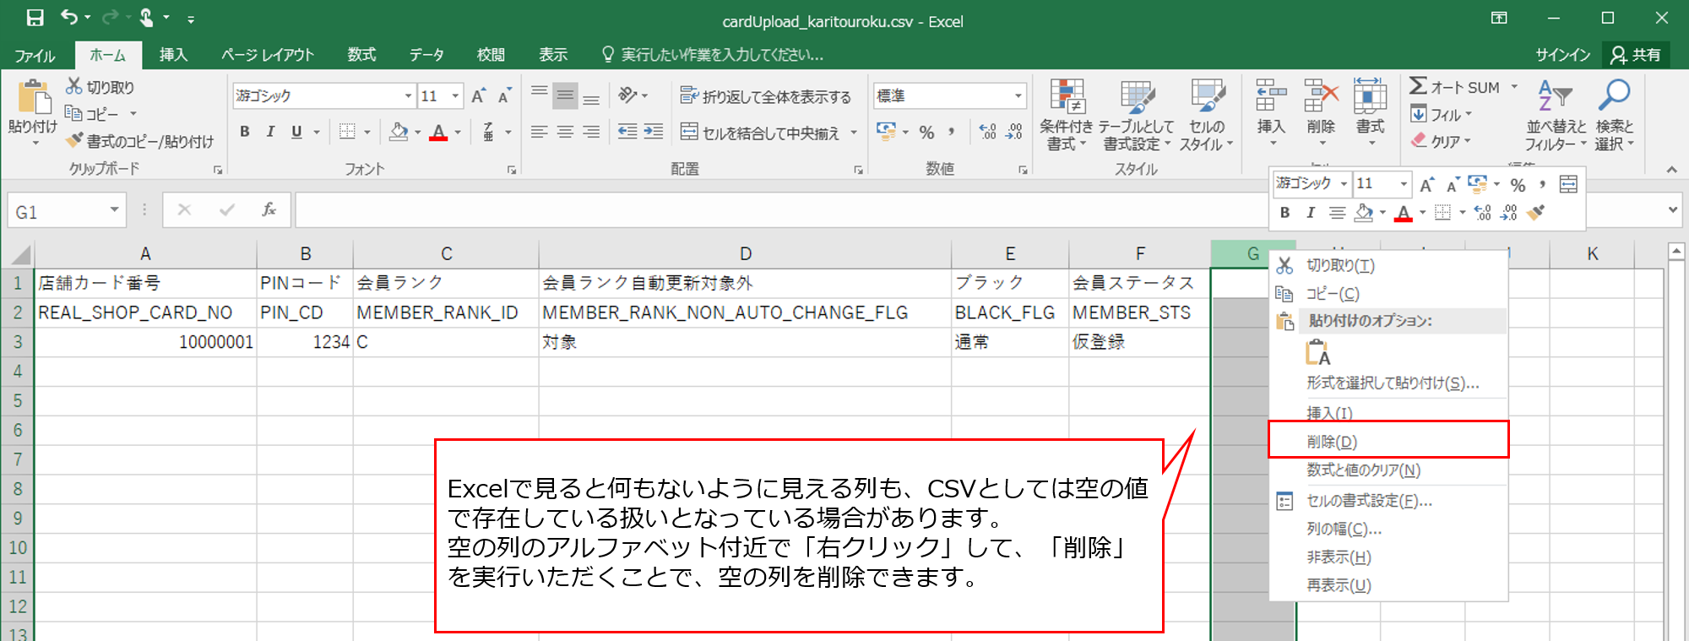1689x641 pixels.
Task: Click the Format Painter brush icon
Action: (75, 141)
